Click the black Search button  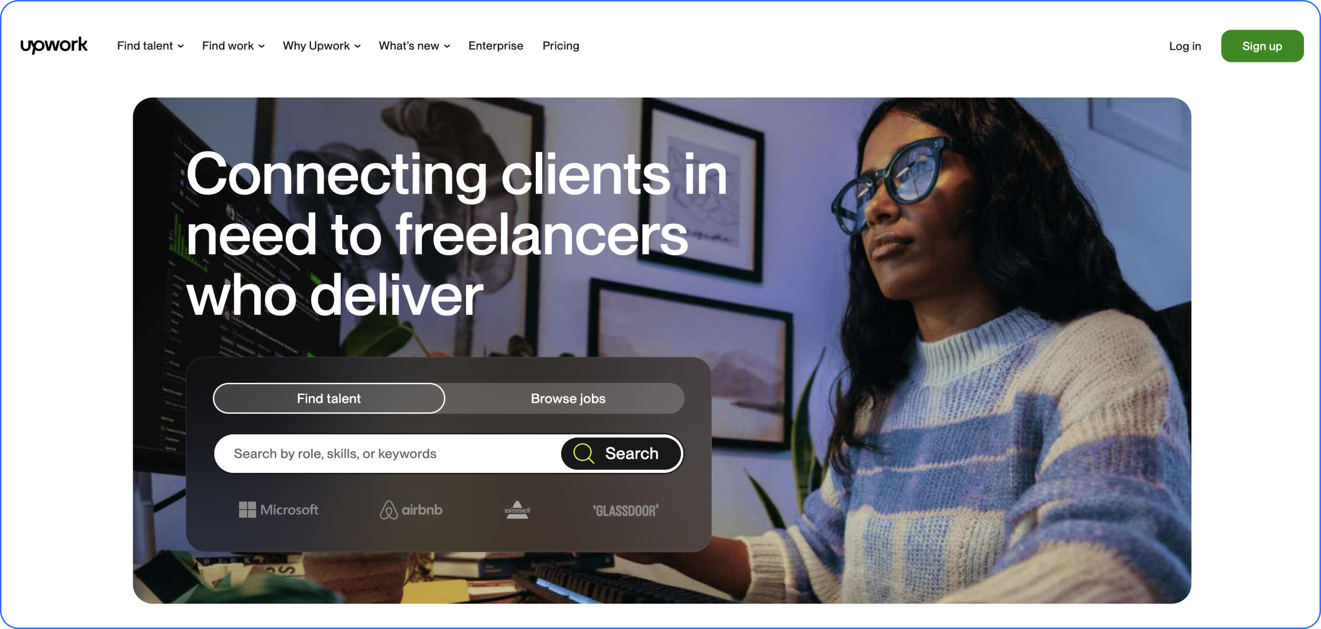pos(621,453)
